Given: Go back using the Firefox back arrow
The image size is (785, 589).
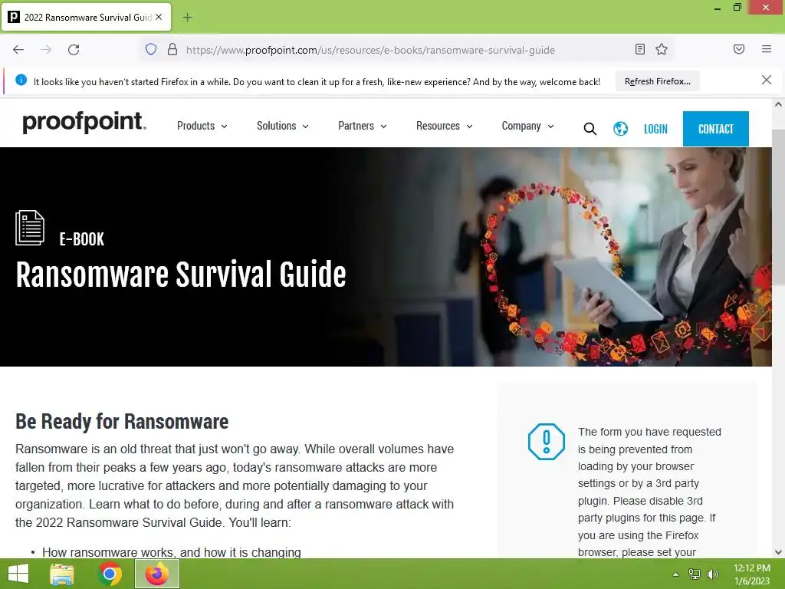Looking at the screenshot, I should point(18,50).
